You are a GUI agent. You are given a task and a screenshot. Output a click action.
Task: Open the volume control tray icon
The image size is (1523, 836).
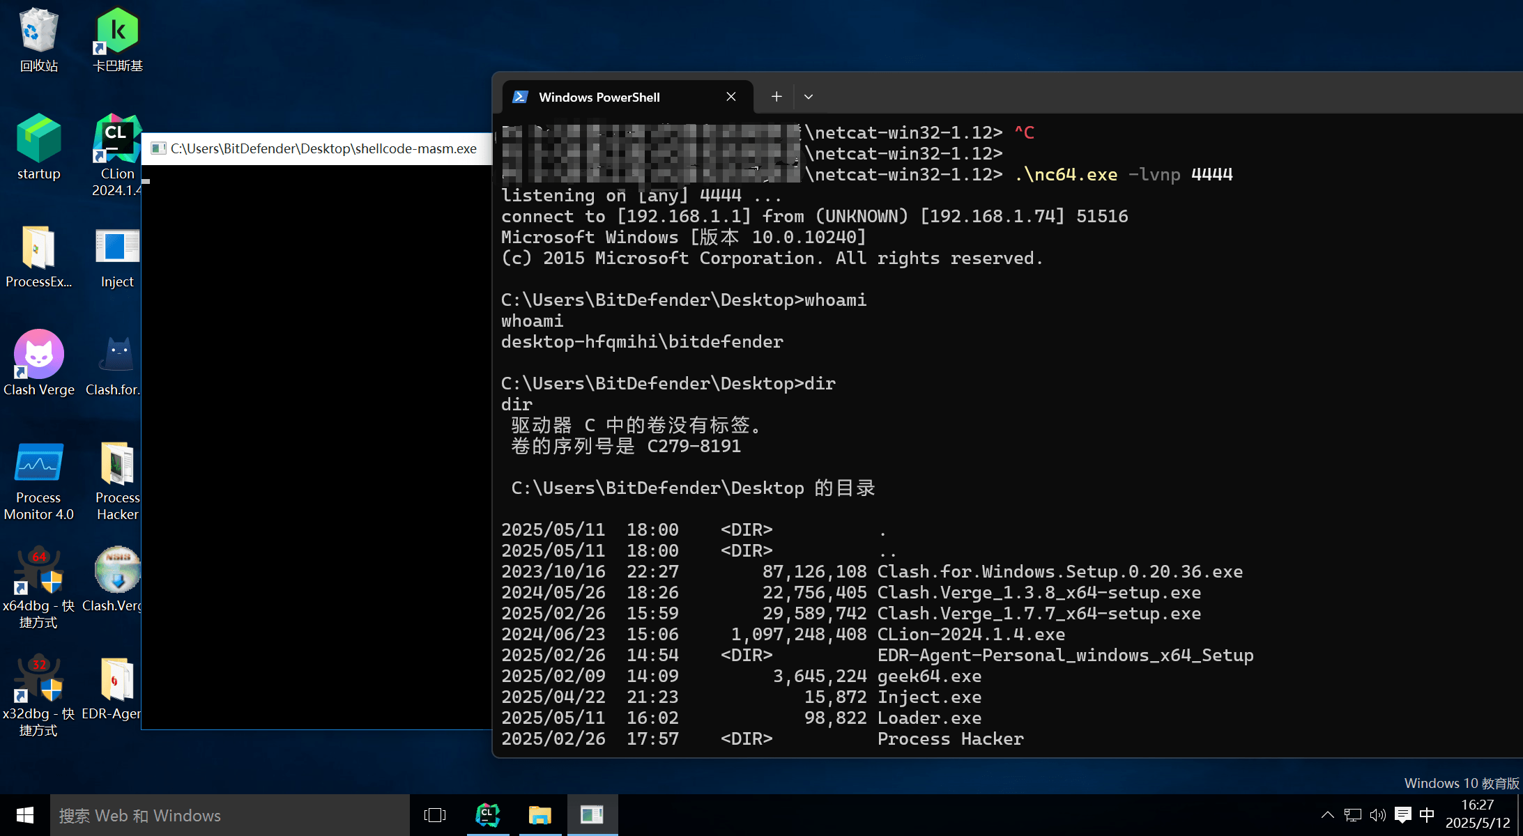[1377, 814]
